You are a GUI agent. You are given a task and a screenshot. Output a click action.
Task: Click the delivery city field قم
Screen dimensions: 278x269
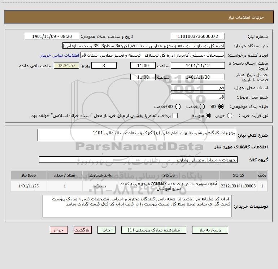point(198,97)
